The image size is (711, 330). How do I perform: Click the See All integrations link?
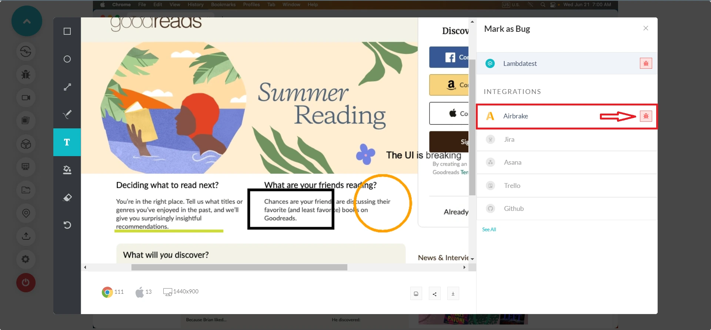[489, 229]
